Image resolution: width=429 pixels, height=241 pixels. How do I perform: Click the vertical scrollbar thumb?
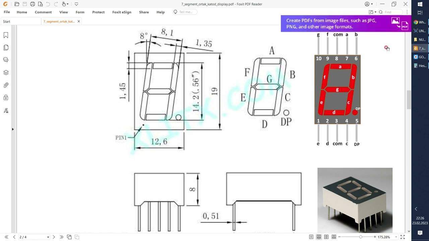(409, 99)
